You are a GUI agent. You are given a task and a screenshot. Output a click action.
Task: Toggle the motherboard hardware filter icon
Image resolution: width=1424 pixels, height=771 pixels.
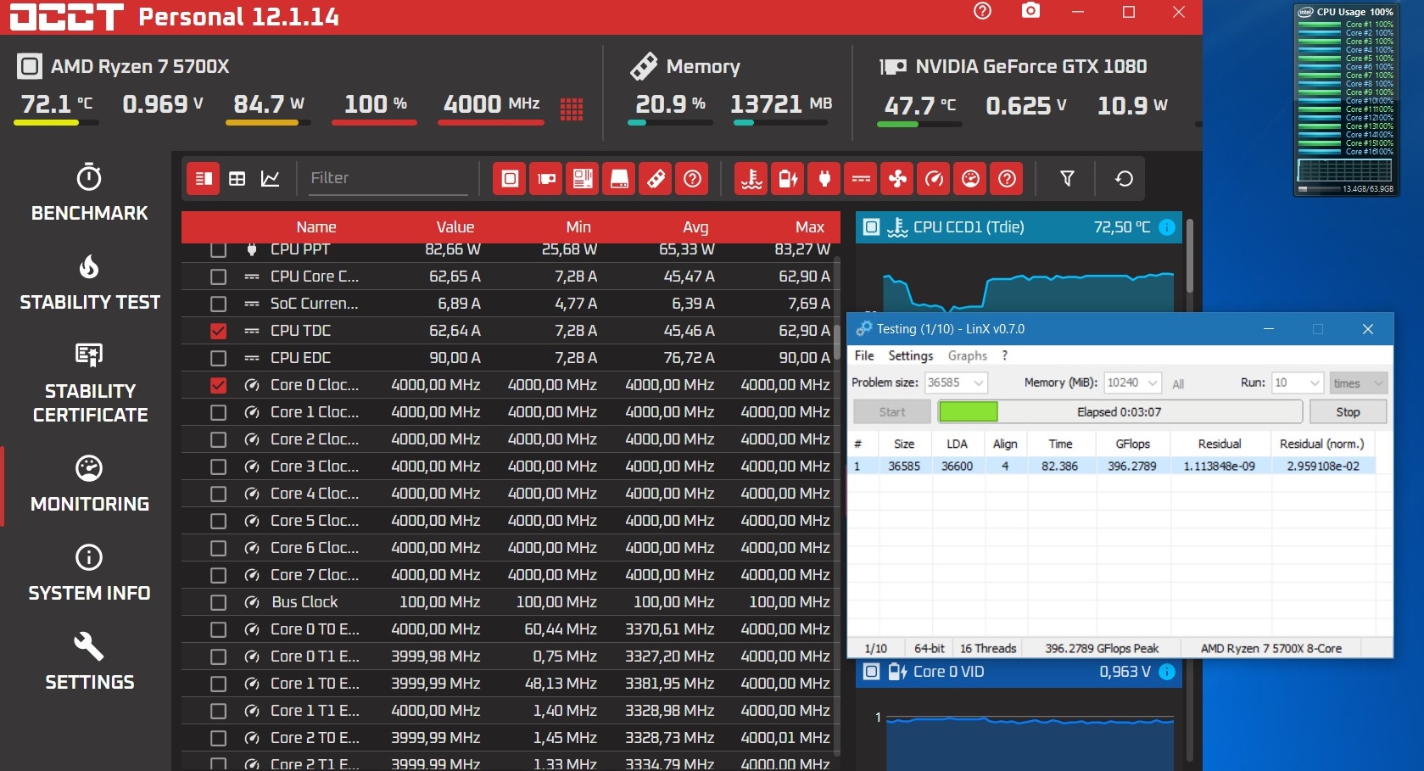583,178
